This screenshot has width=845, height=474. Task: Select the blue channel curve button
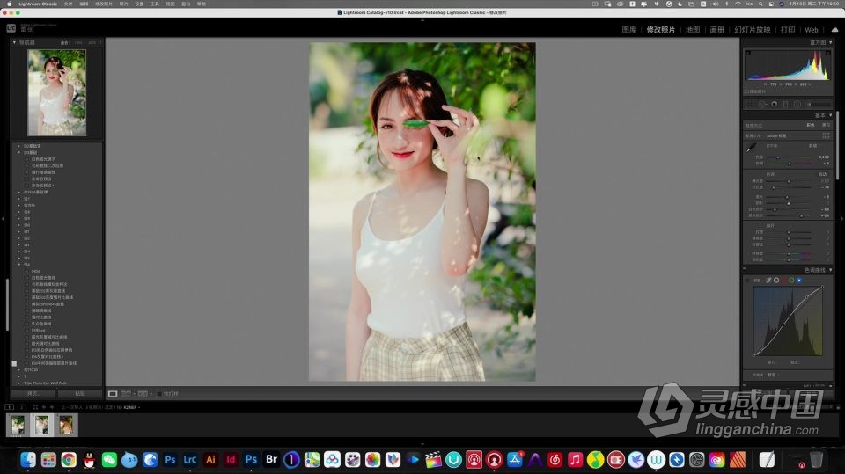point(799,280)
